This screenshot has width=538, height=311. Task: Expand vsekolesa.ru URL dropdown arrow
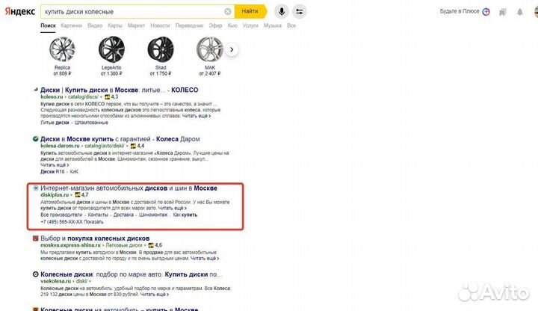[x=90, y=282]
